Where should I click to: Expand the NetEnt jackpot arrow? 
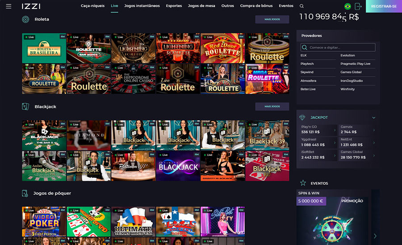pyautogui.click(x=374, y=143)
